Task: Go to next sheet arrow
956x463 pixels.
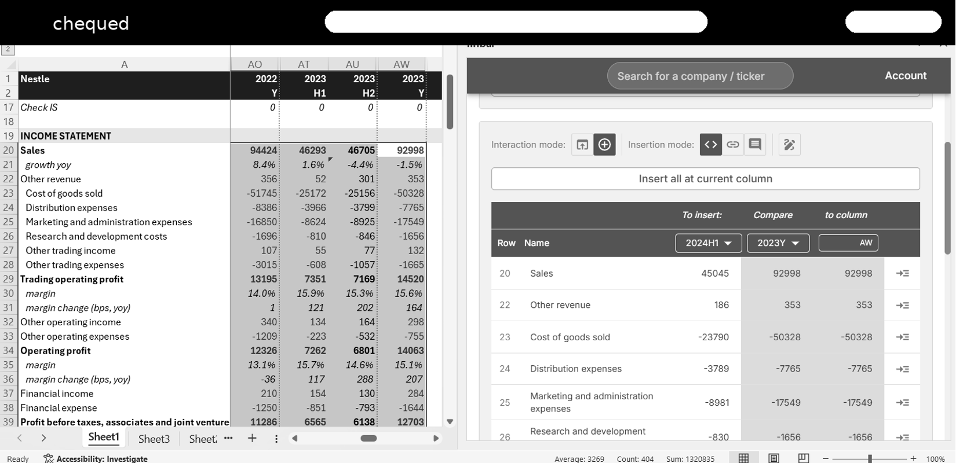Action: pyautogui.click(x=43, y=438)
